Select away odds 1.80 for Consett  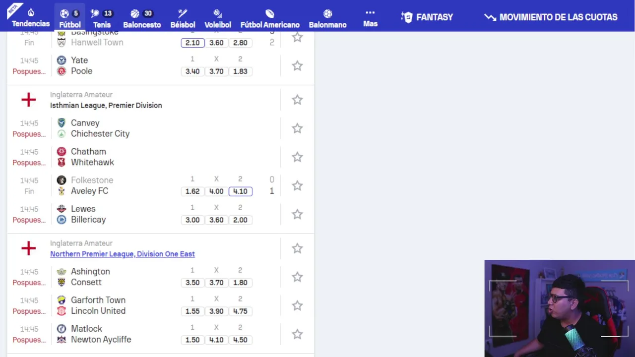click(x=240, y=283)
